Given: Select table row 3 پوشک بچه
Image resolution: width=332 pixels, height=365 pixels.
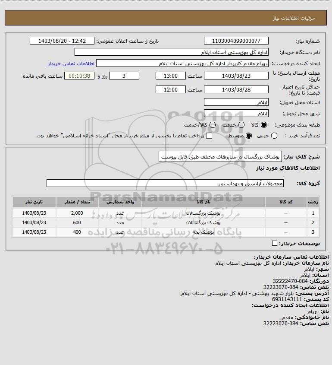Looking at the screenshot, I should click(166, 232).
